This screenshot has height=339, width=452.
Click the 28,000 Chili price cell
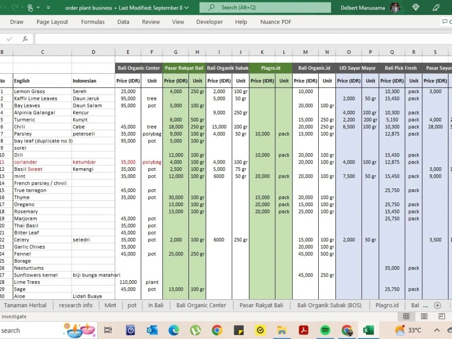[435, 127]
